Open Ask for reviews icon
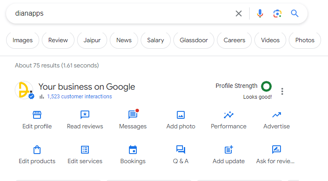328x181 pixels. [277, 150]
